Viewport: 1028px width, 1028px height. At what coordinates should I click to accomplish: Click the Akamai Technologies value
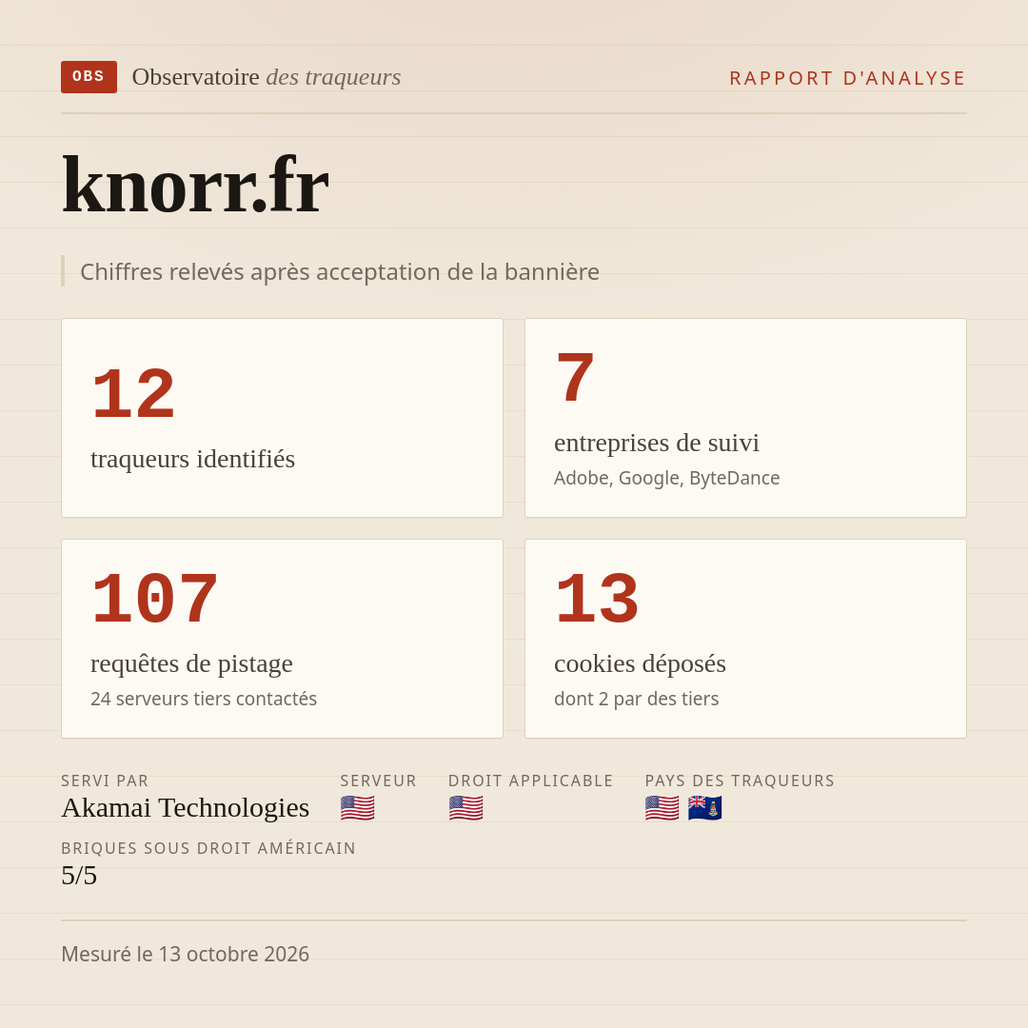tap(185, 808)
